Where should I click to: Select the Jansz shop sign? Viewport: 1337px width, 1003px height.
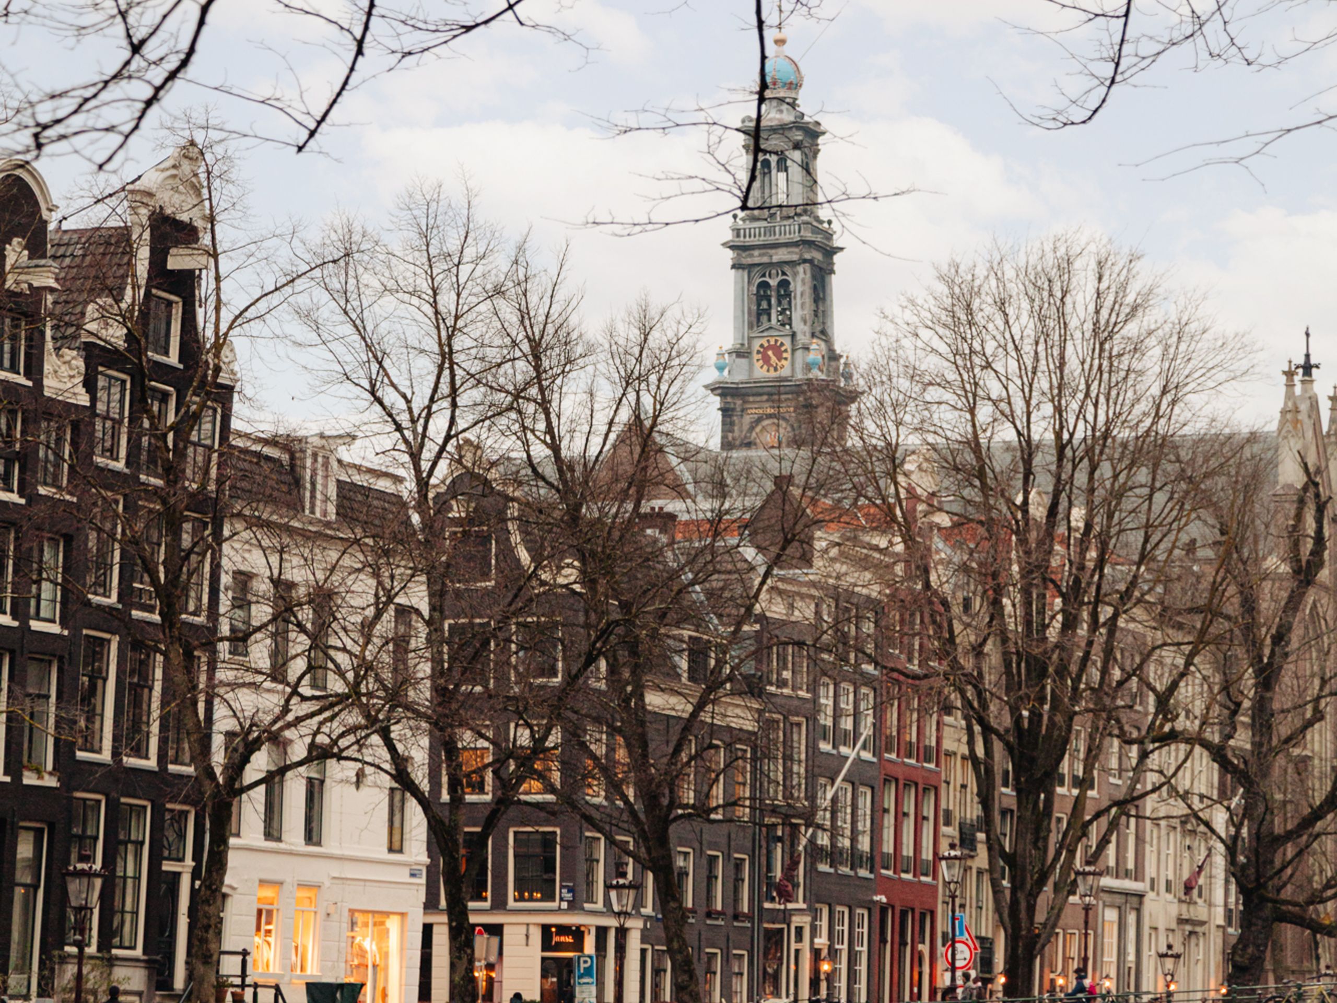coord(564,939)
